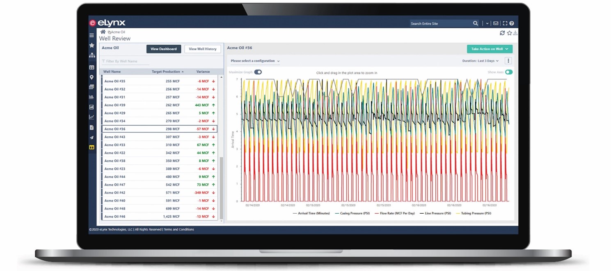
Task: Click the fullscreen expand icon in the header
Action: tap(505, 23)
